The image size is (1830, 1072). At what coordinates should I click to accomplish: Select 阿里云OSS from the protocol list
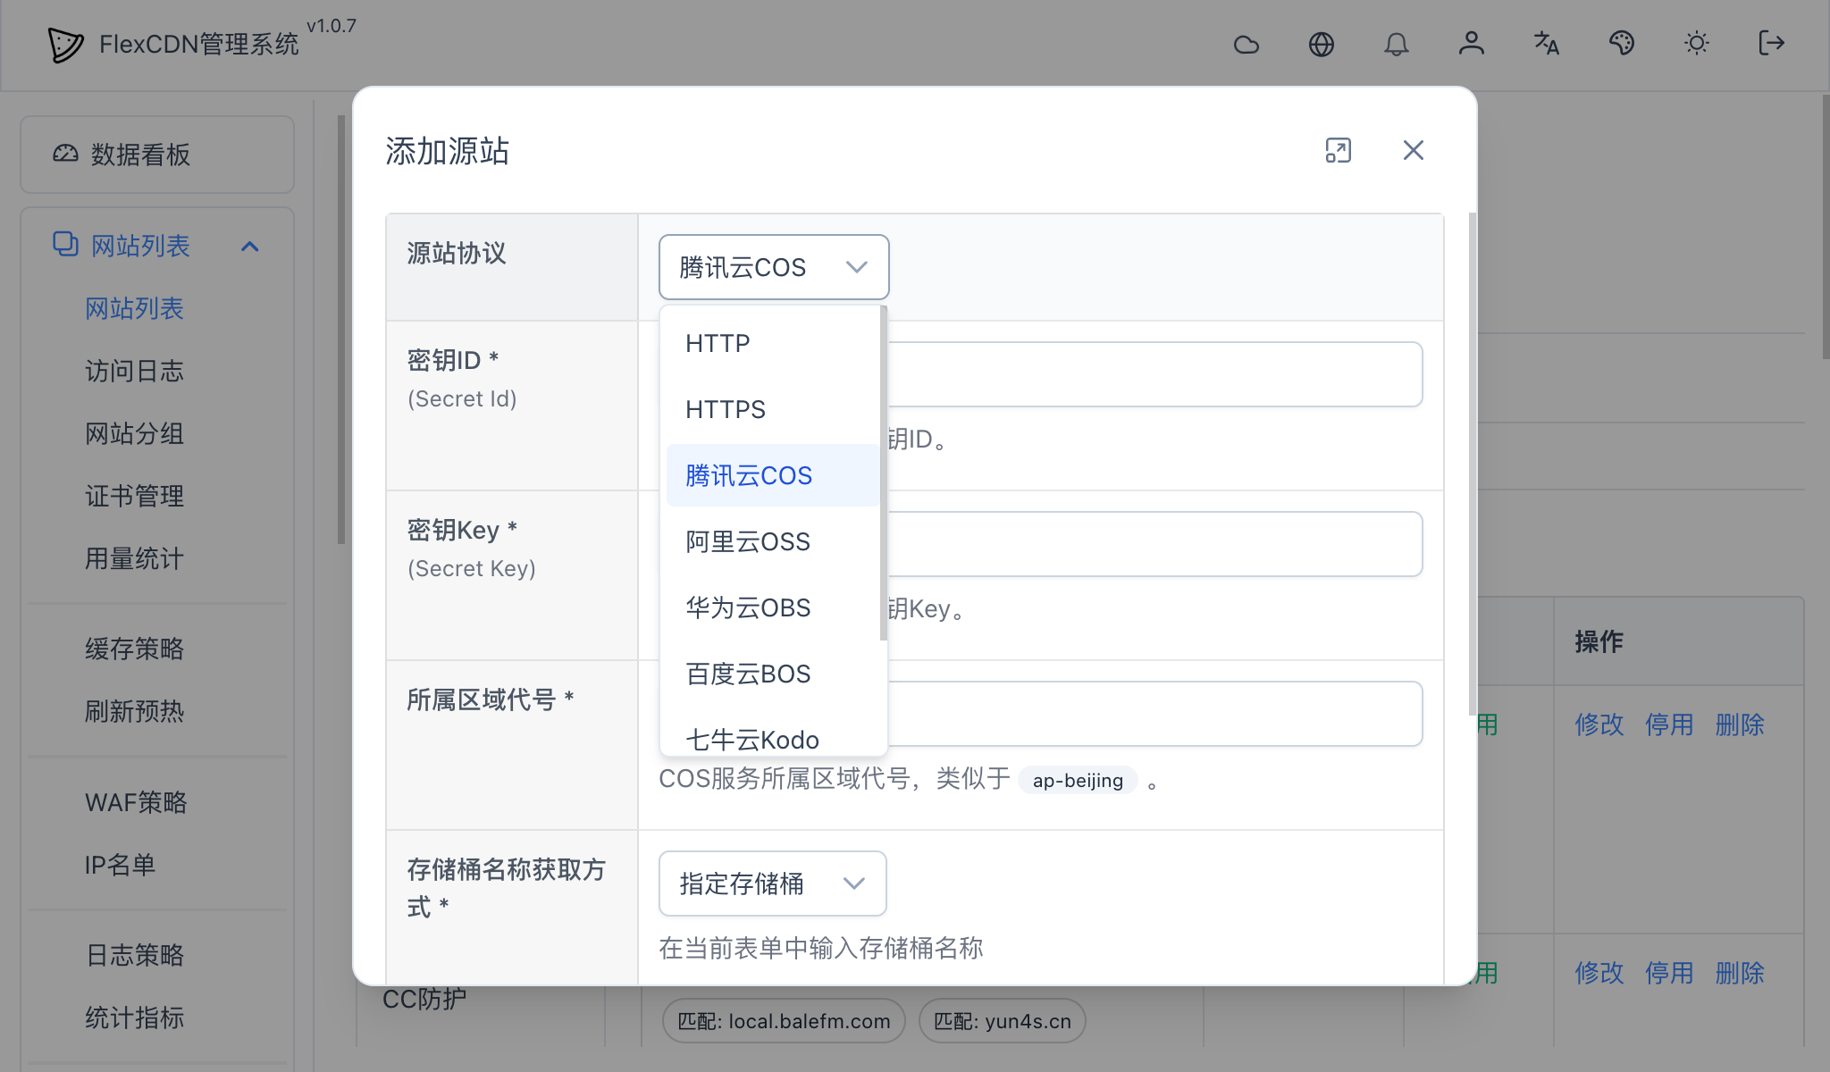coord(748,541)
